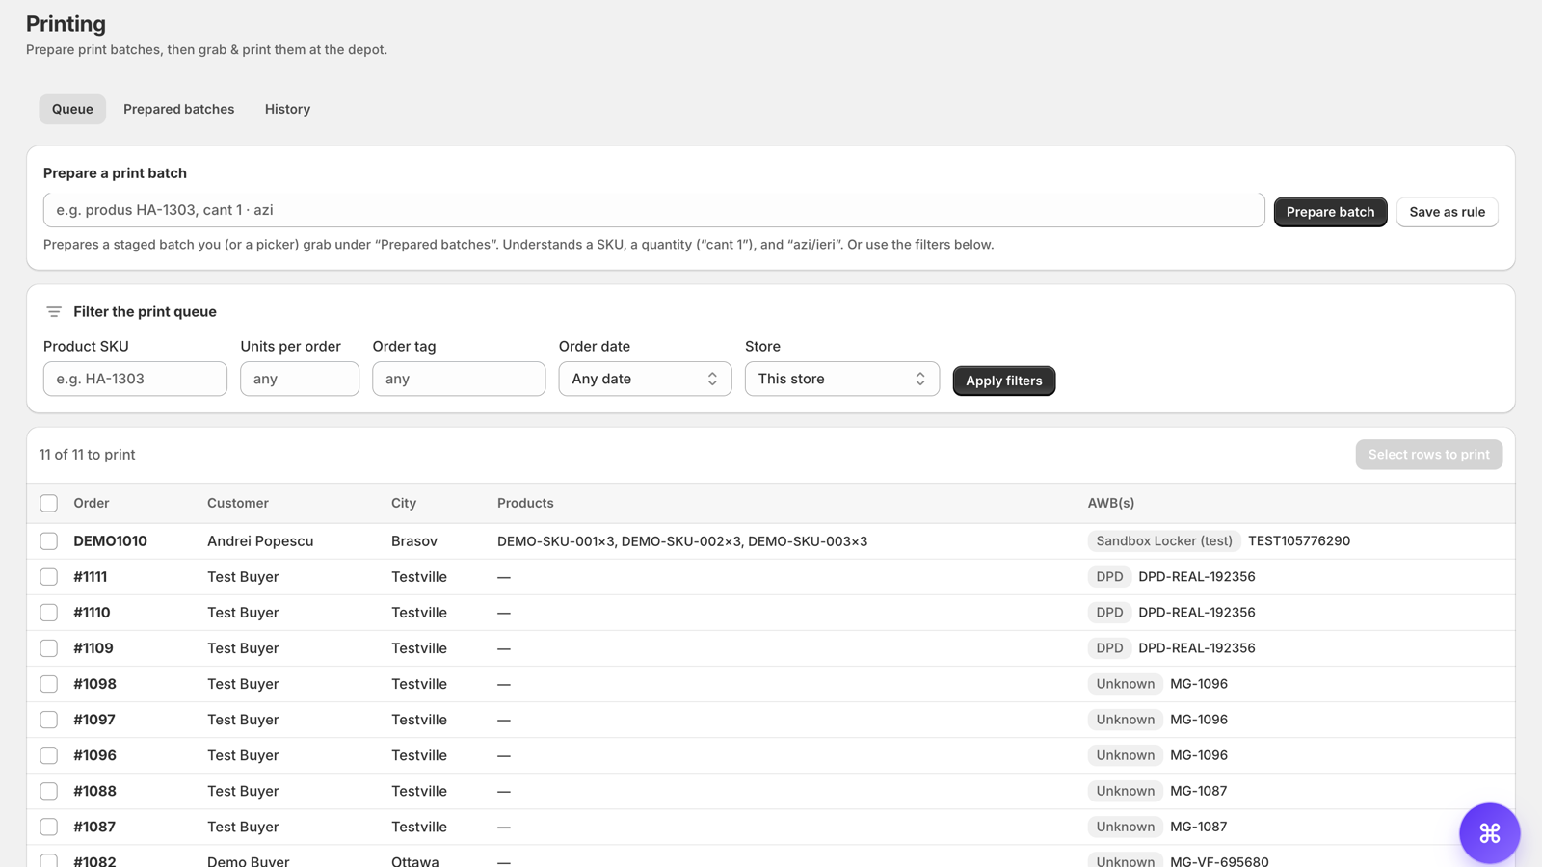Screen dimensions: 1542x867
Task: Apply filters to the print queue
Action: coord(1003,381)
